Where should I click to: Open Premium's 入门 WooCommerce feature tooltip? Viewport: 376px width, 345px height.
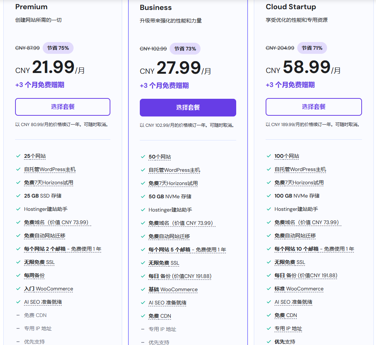[x=49, y=289]
